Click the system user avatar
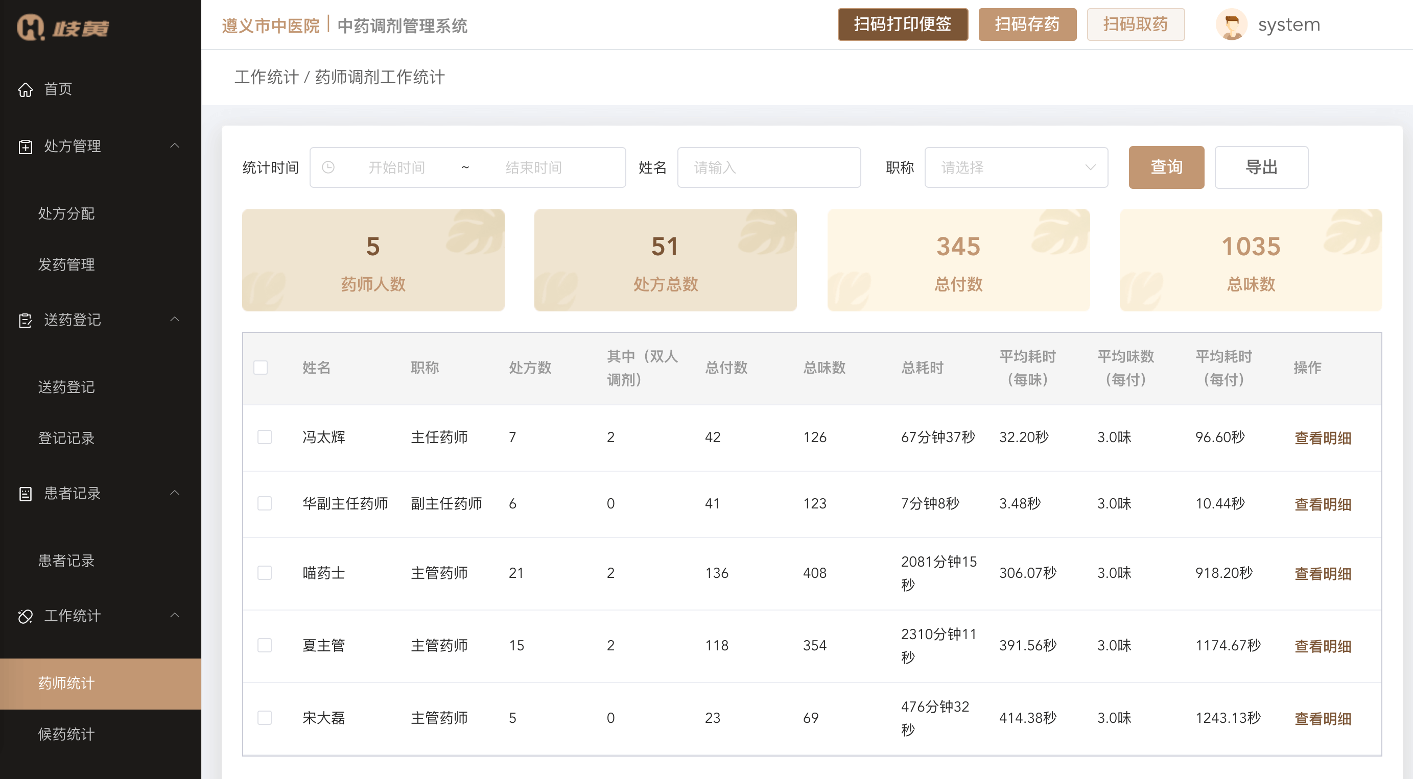The width and height of the screenshot is (1413, 779). pyautogui.click(x=1232, y=24)
